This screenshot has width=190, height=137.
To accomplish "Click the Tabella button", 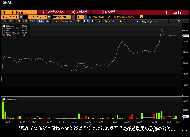I will [109, 21].
